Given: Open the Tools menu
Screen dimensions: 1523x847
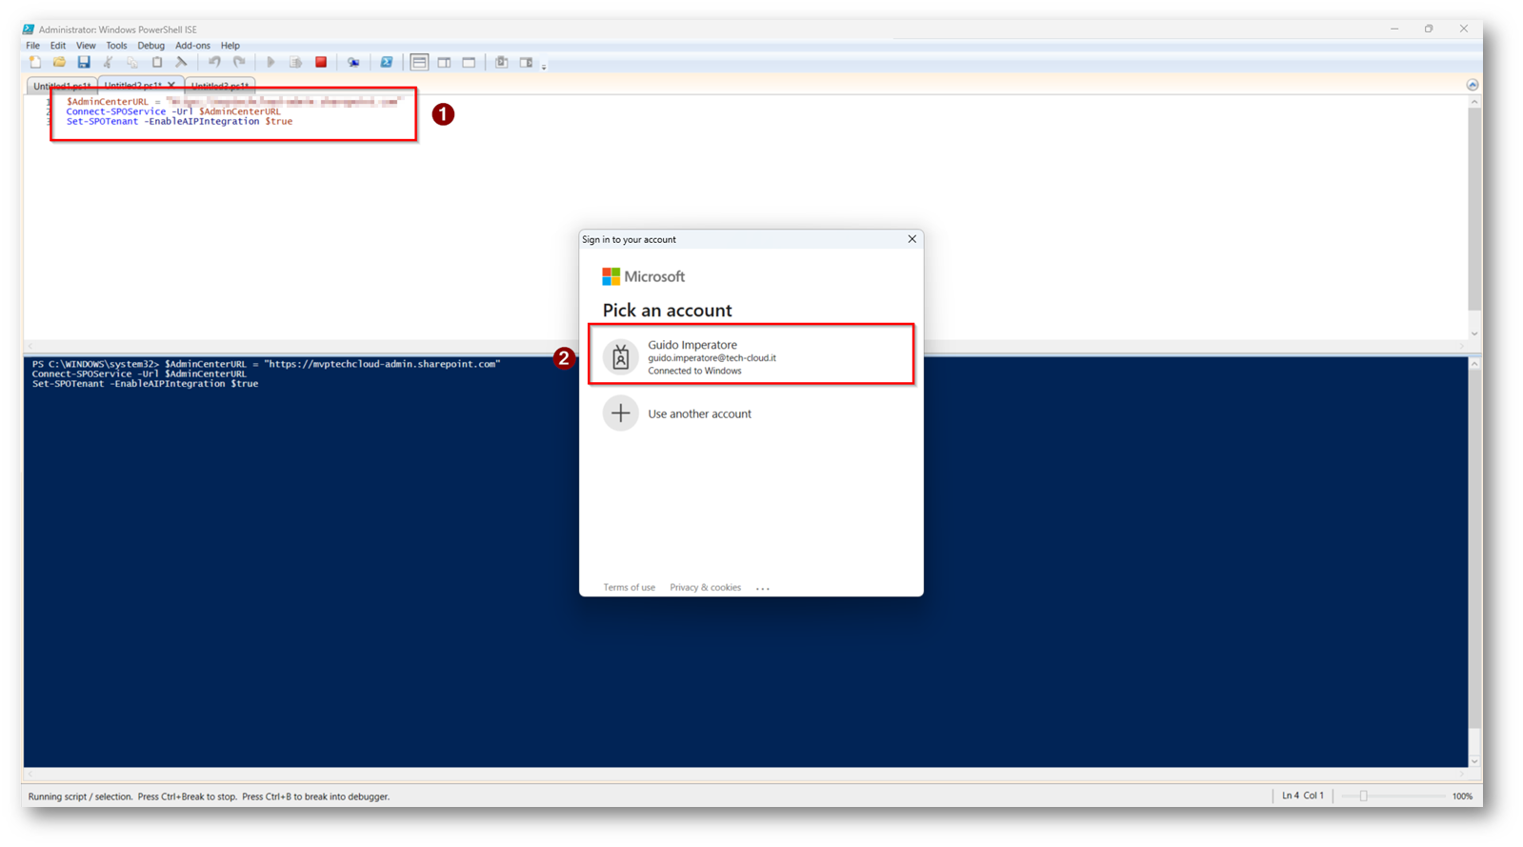Looking at the screenshot, I should coord(116,46).
